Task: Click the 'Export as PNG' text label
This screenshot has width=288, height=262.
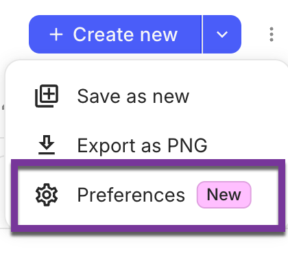Action: coord(142,145)
